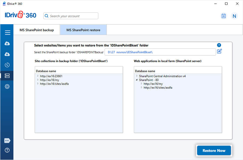
Task: Collapse the SharePoint - 80 node
Action: point(137,80)
